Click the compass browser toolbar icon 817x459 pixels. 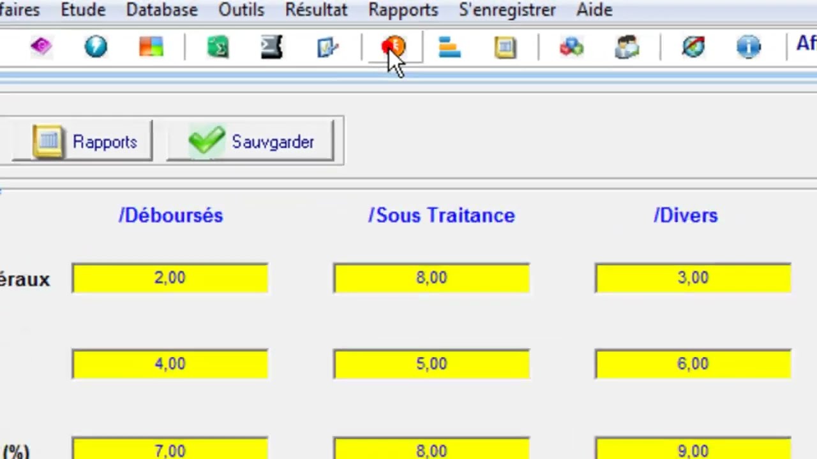(x=693, y=47)
